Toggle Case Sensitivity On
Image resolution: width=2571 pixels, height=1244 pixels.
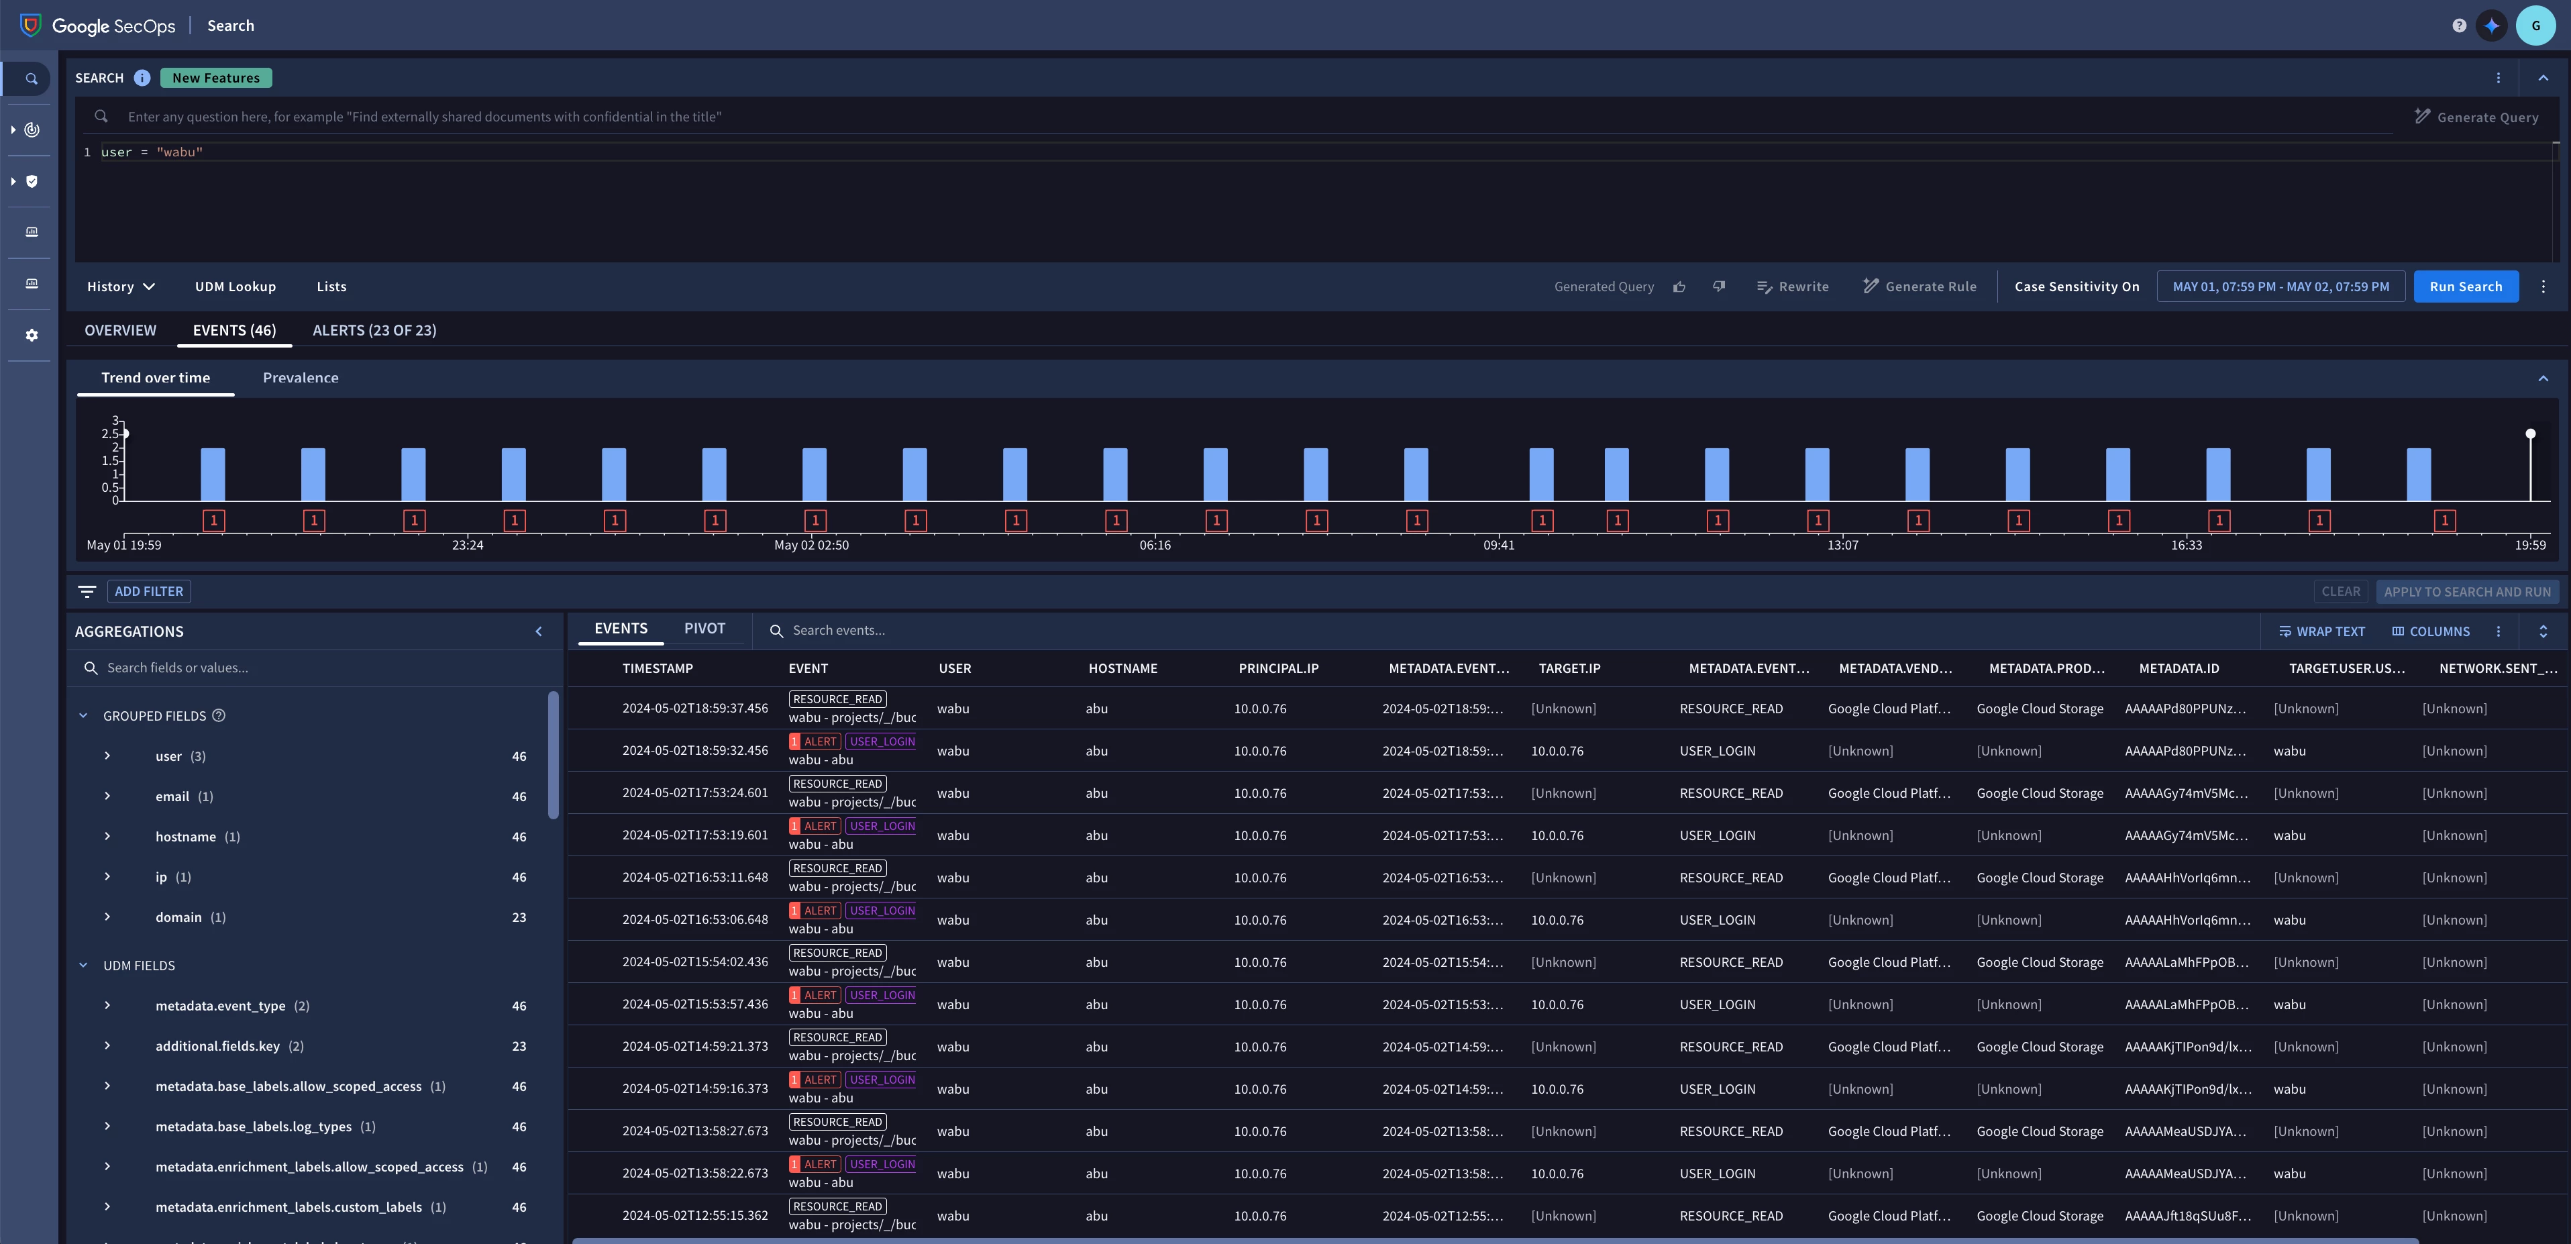[x=2077, y=288]
